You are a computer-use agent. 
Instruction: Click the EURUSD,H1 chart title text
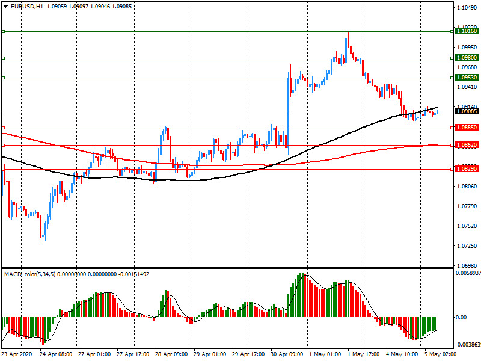[x=27, y=7]
